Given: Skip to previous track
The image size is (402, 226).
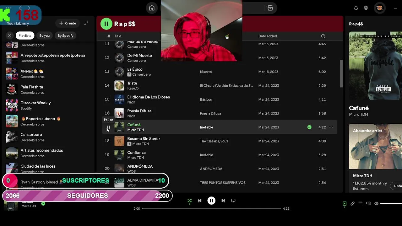Looking at the screenshot, I should pyautogui.click(x=199, y=201).
